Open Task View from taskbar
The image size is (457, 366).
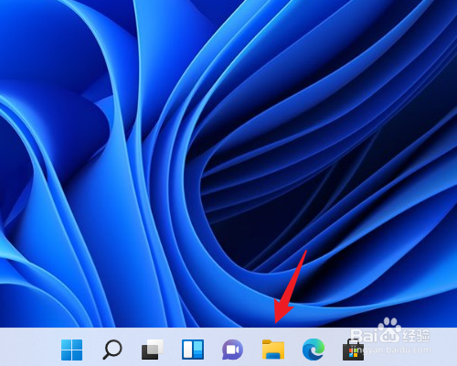153,350
